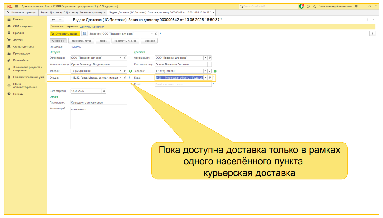Expand the Заказчик dropdown arrow

[x=152, y=34]
